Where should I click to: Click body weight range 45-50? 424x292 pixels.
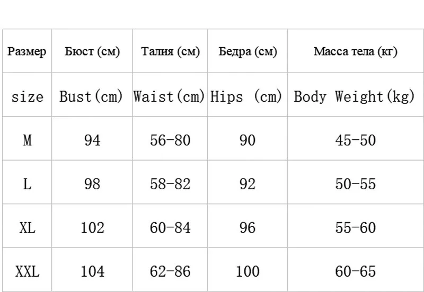click(355, 140)
